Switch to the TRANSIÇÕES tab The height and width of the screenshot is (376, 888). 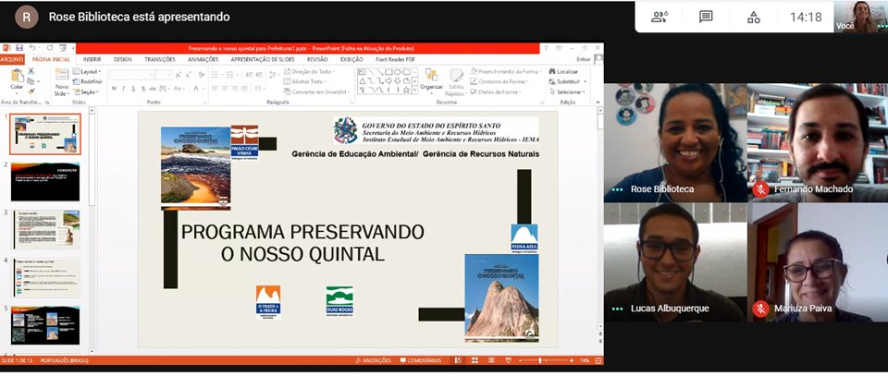point(160,59)
